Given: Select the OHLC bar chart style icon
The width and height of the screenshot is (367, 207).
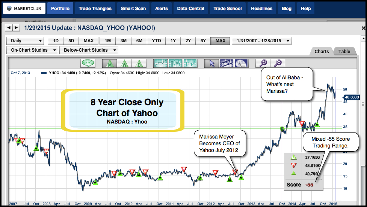Looking at the screenshot, I should pyautogui.click(x=190, y=63).
